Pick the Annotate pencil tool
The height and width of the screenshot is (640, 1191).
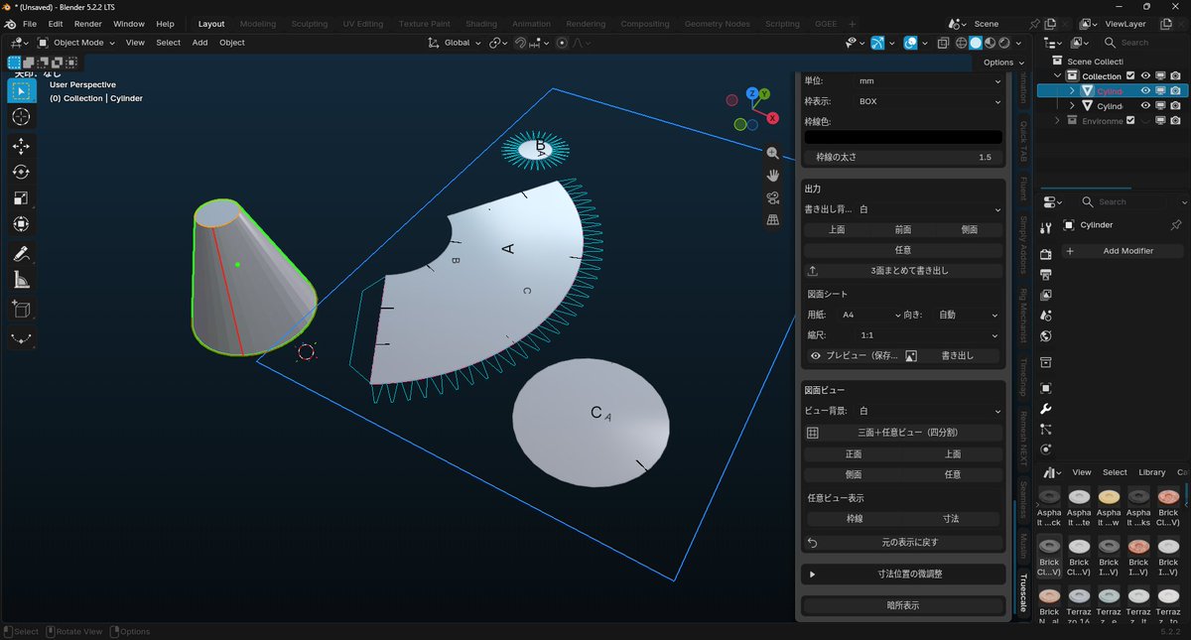pyautogui.click(x=21, y=253)
